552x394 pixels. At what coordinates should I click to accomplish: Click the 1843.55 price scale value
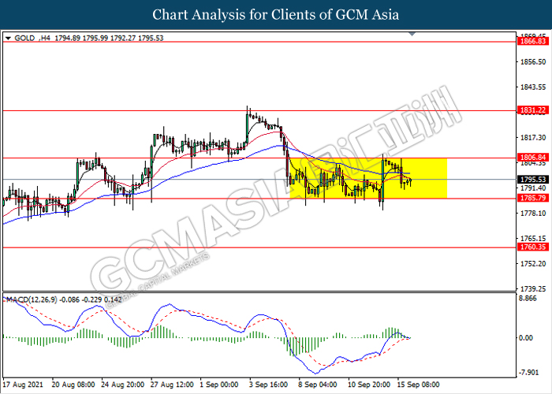(533, 87)
